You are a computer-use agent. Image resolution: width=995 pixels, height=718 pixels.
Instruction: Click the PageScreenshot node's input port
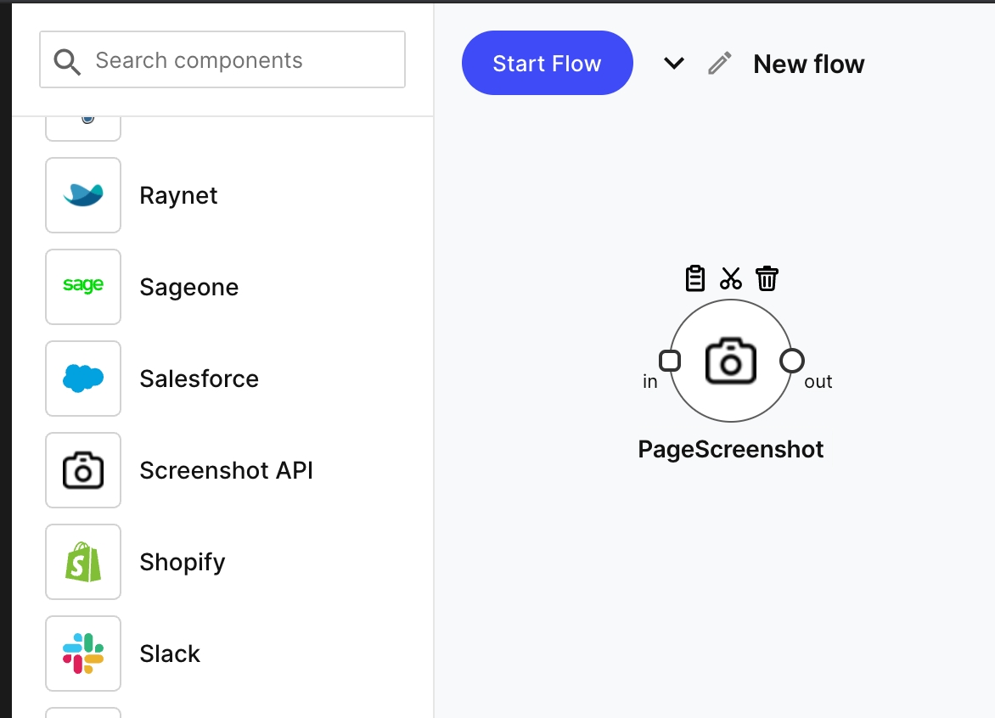670,361
